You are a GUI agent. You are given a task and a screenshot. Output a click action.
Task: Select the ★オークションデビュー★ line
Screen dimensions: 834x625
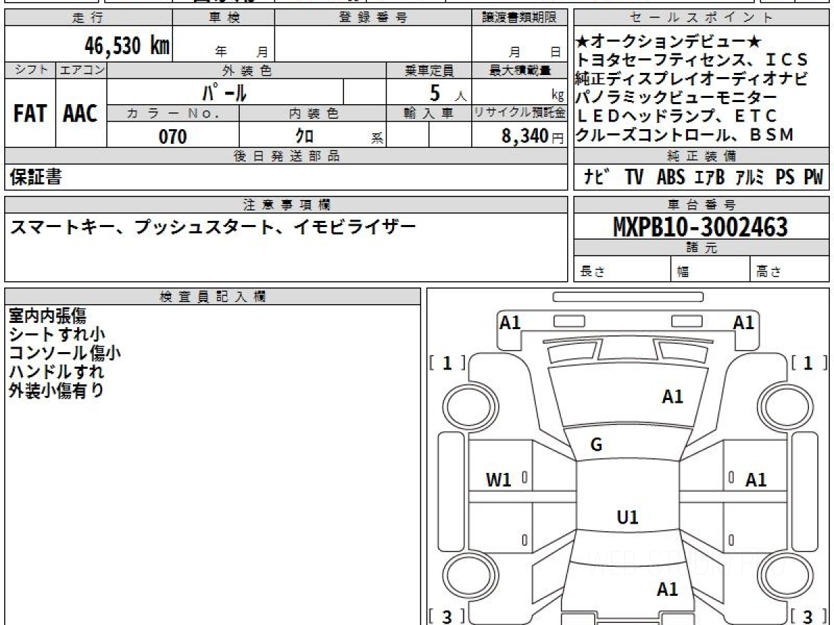670,41
